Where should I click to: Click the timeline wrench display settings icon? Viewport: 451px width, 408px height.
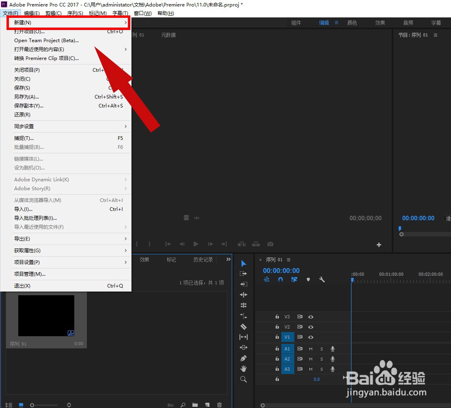click(x=322, y=279)
